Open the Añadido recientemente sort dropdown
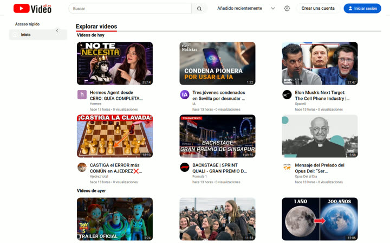The image size is (390, 244). pos(246,9)
